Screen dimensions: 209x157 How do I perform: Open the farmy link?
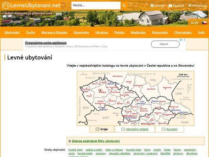(x=147, y=150)
